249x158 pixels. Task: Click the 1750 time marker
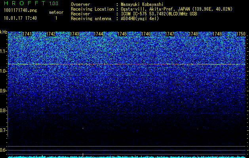[241, 34]
